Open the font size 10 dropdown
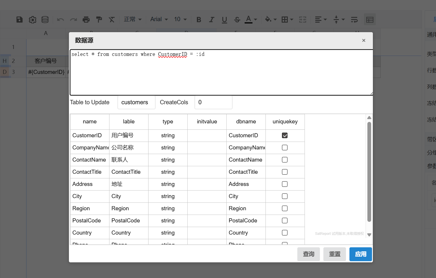Image resolution: width=436 pixels, height=278 pixels. click(x=180, y=19)
